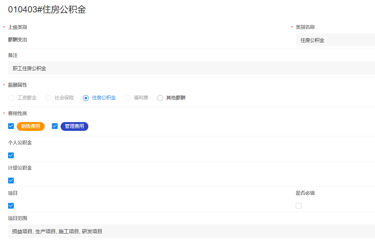Enable the 是否必填 checkbox

(x=299, y=205)
